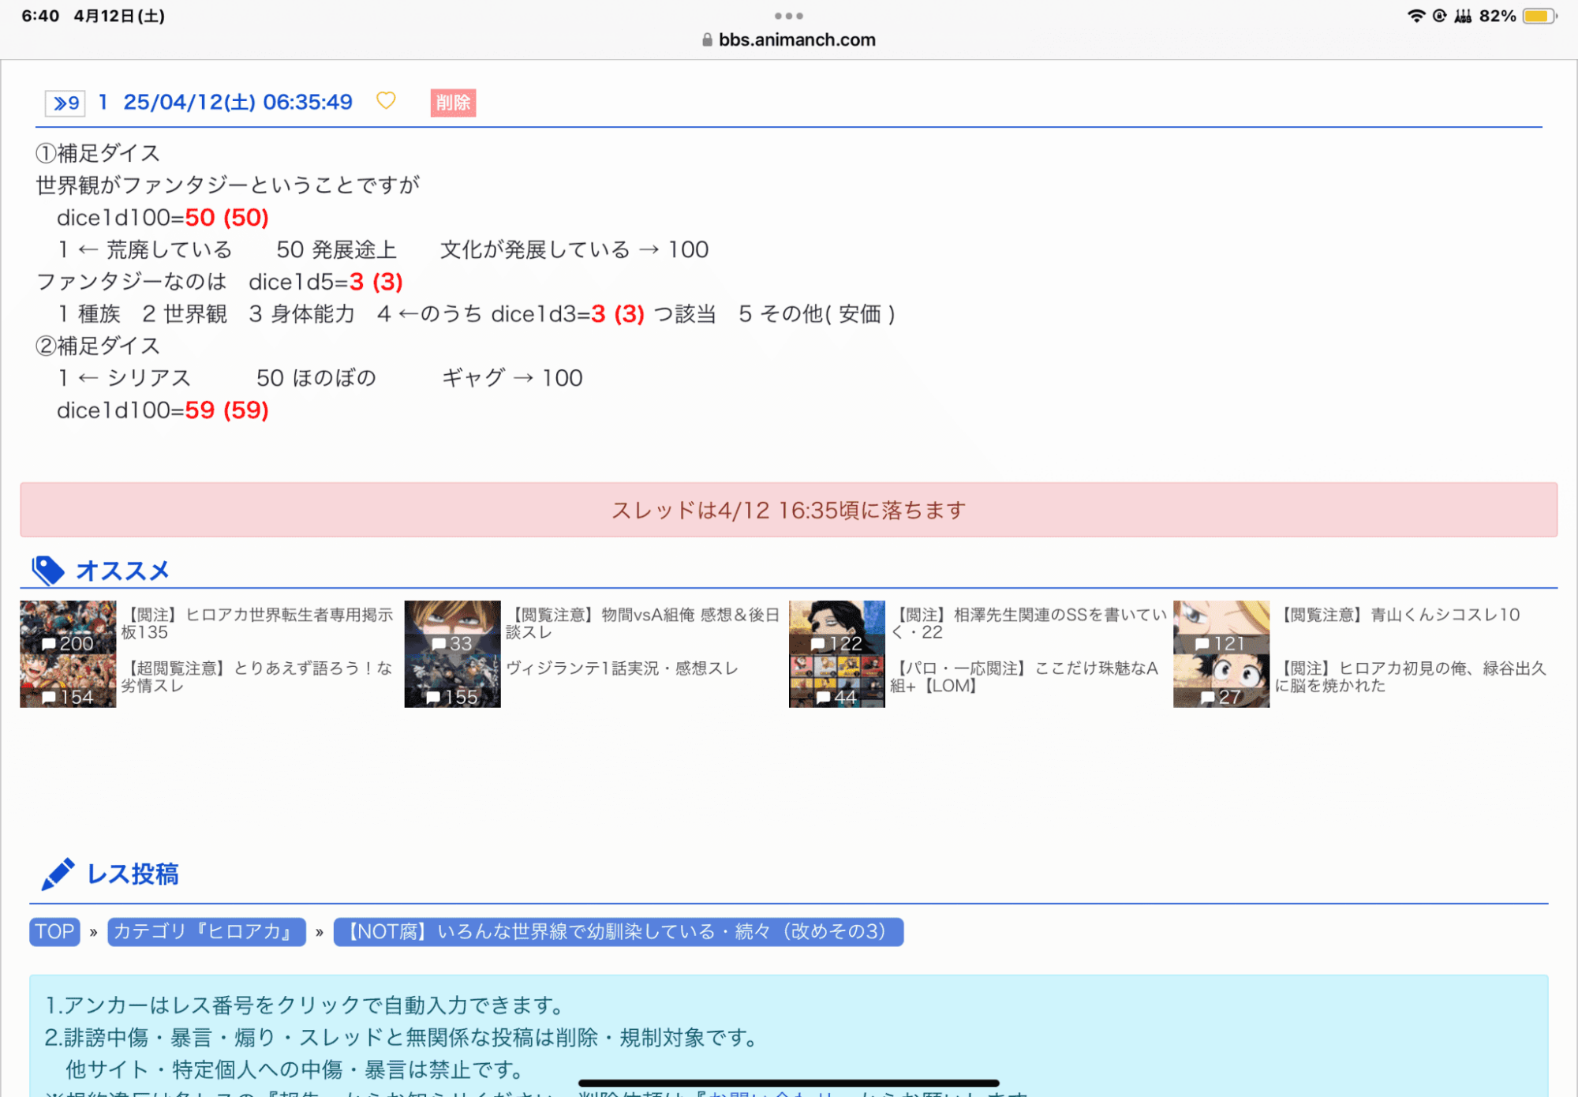The width and height of the screenshot is (1578, 1097).
Task: Open thumbnail showing 27 comments
Action: (1221, 681)
